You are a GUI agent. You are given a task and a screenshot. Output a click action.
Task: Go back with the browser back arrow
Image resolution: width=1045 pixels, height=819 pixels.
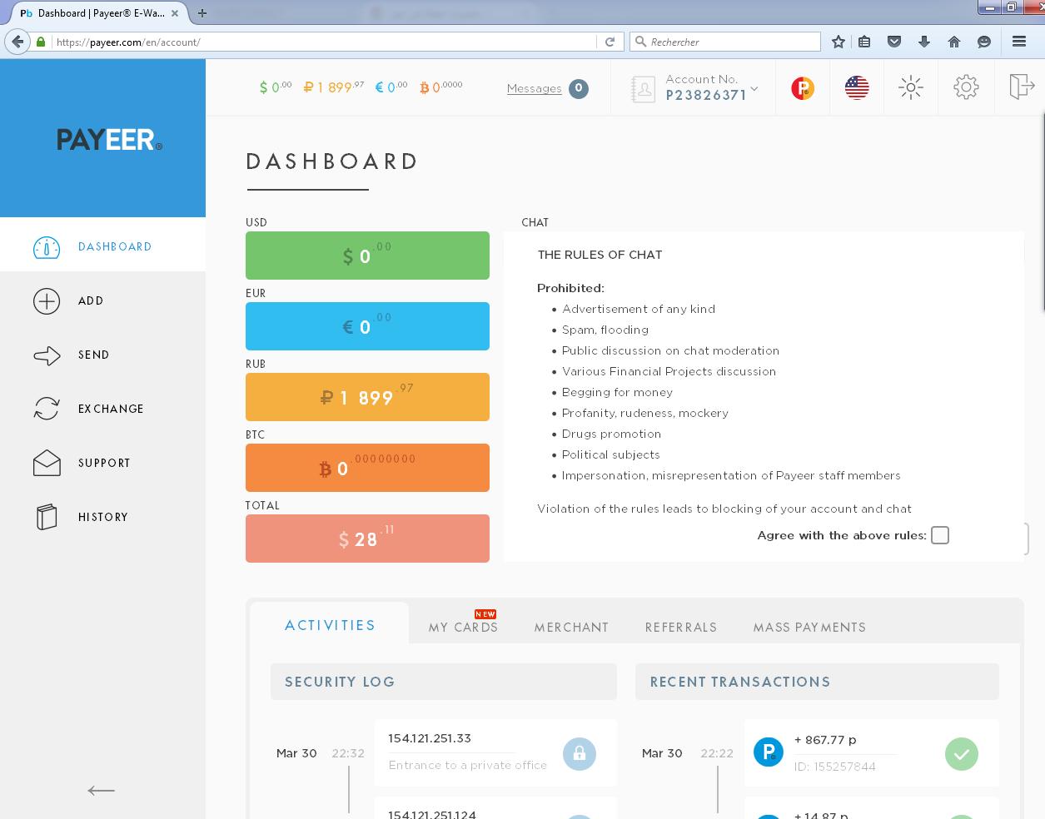pos(17,42)
